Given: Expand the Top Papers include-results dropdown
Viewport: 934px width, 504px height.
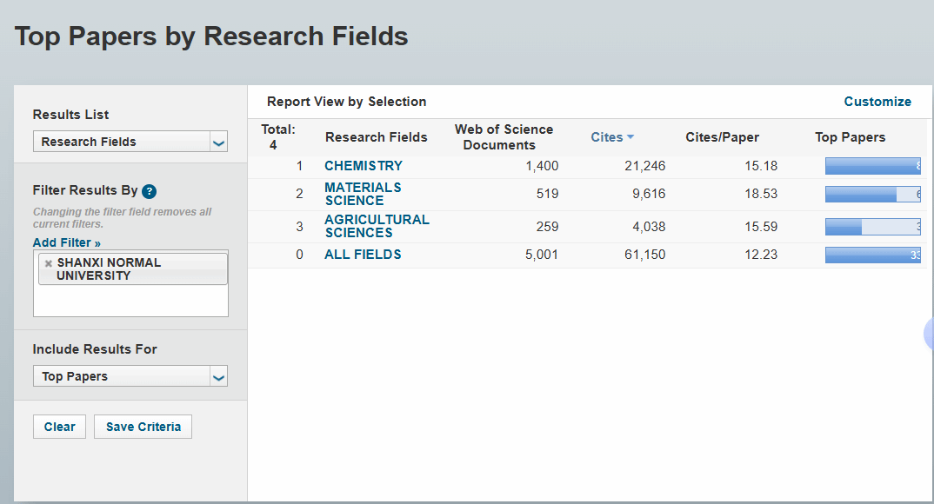Looking at the screenshot, I should point(219,377).
